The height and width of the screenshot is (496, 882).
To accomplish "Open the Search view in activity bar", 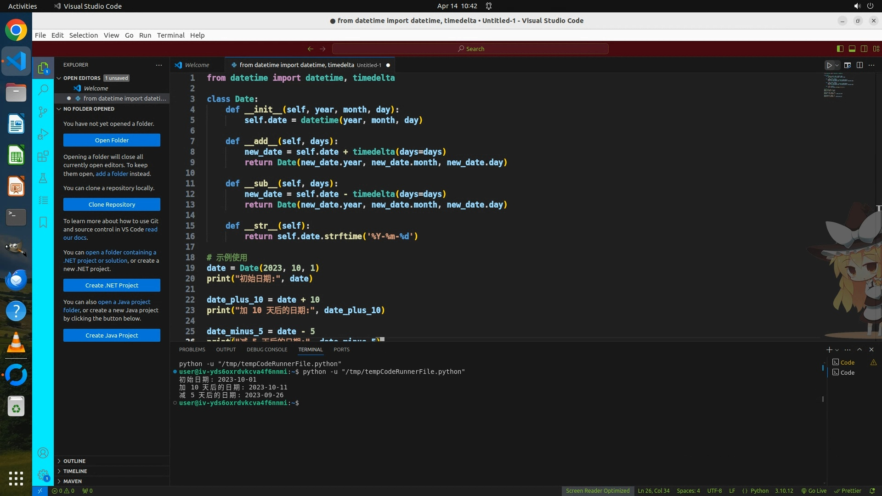I will [43, 90].
